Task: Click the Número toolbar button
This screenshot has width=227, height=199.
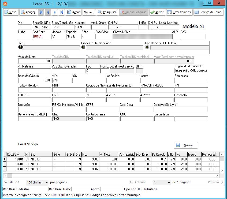Action: (89, 12)
